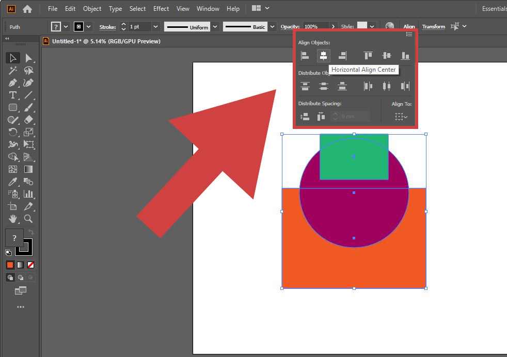Reset default fill and stroke
Viewport: 507px width, 357px height.
point(8,253)
